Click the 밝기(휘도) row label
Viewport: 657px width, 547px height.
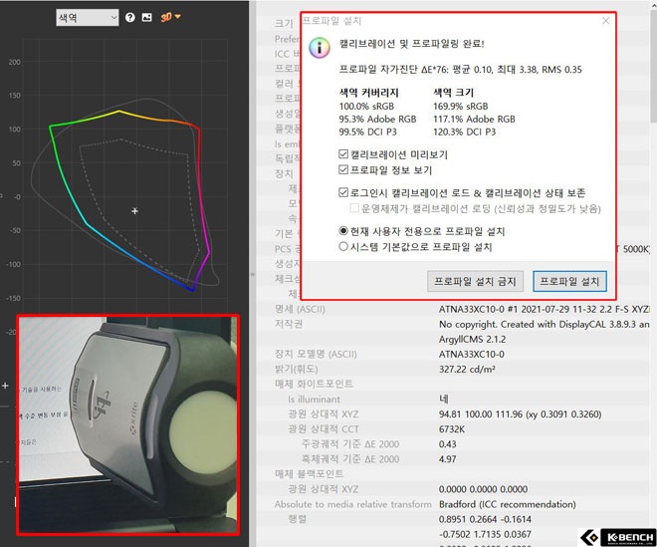pos(297,369)
